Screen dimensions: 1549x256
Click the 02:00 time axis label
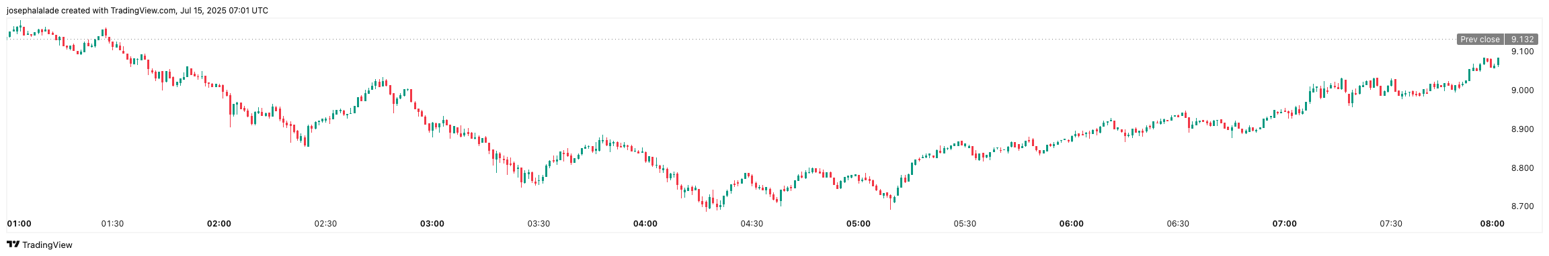tap(219, 223)
